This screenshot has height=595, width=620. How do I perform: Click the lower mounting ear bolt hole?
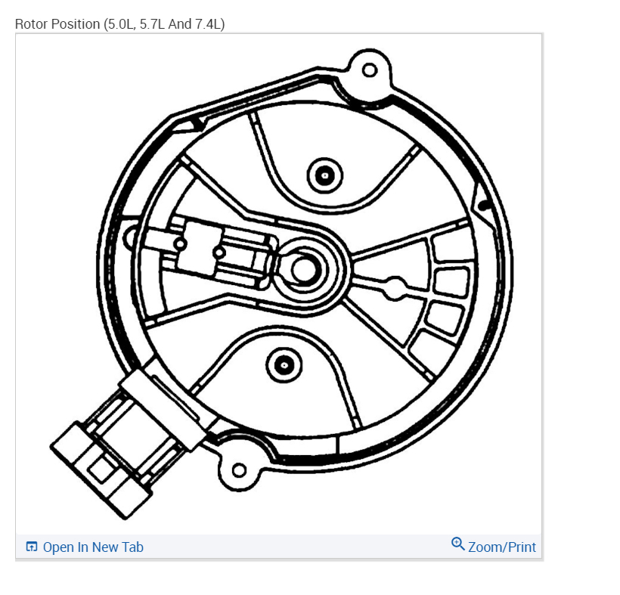pos(239,470)
